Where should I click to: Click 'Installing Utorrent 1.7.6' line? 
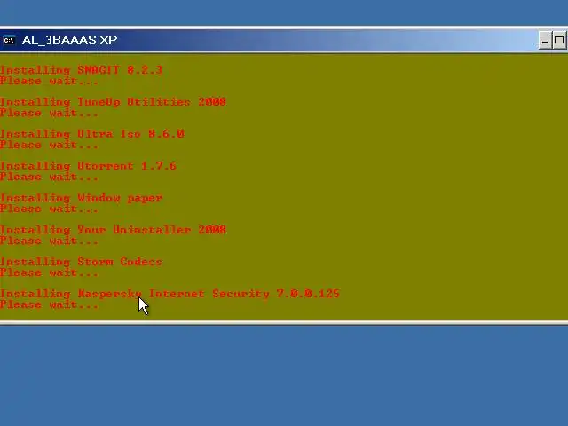click(x=88, y=166)
